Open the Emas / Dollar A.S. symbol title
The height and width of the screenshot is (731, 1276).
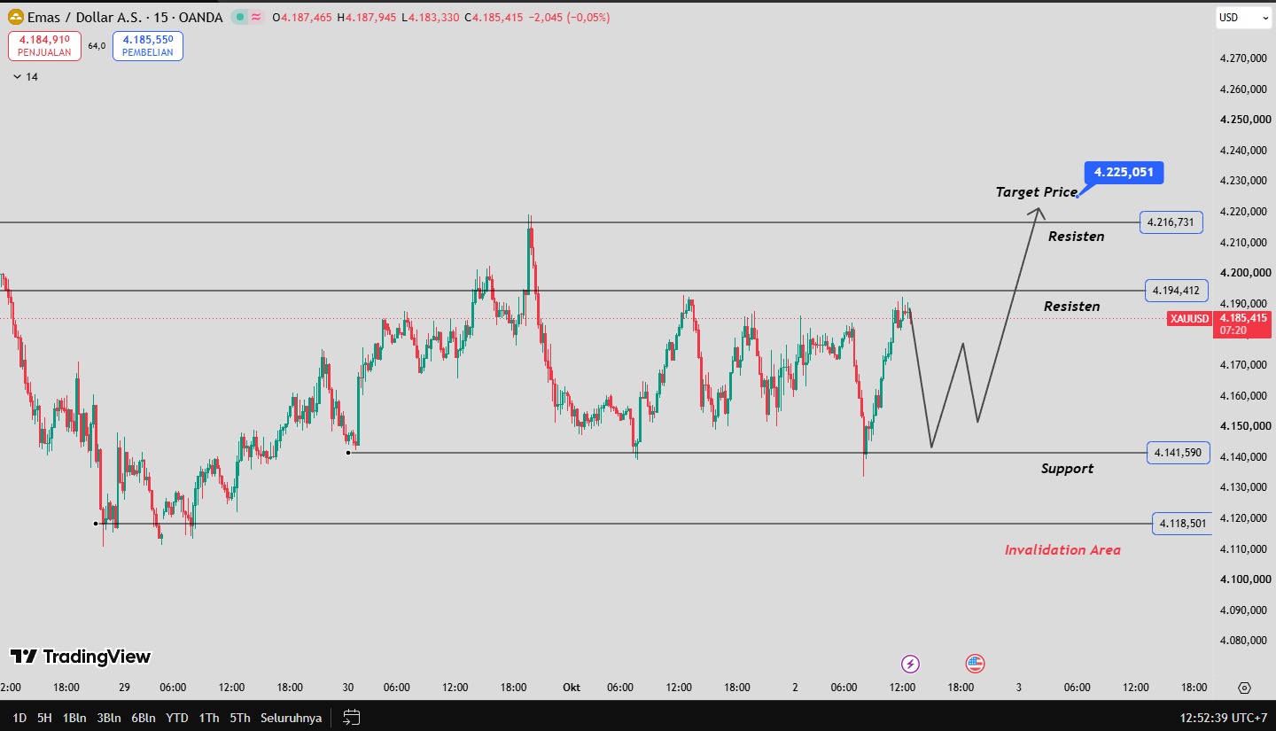[x=125, y=18]
